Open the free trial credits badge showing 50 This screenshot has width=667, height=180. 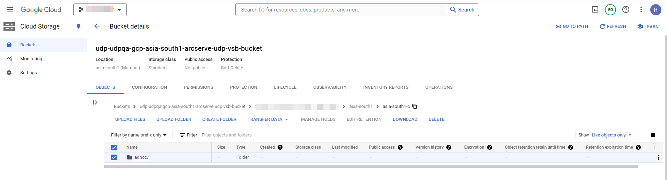click(610, 10)
